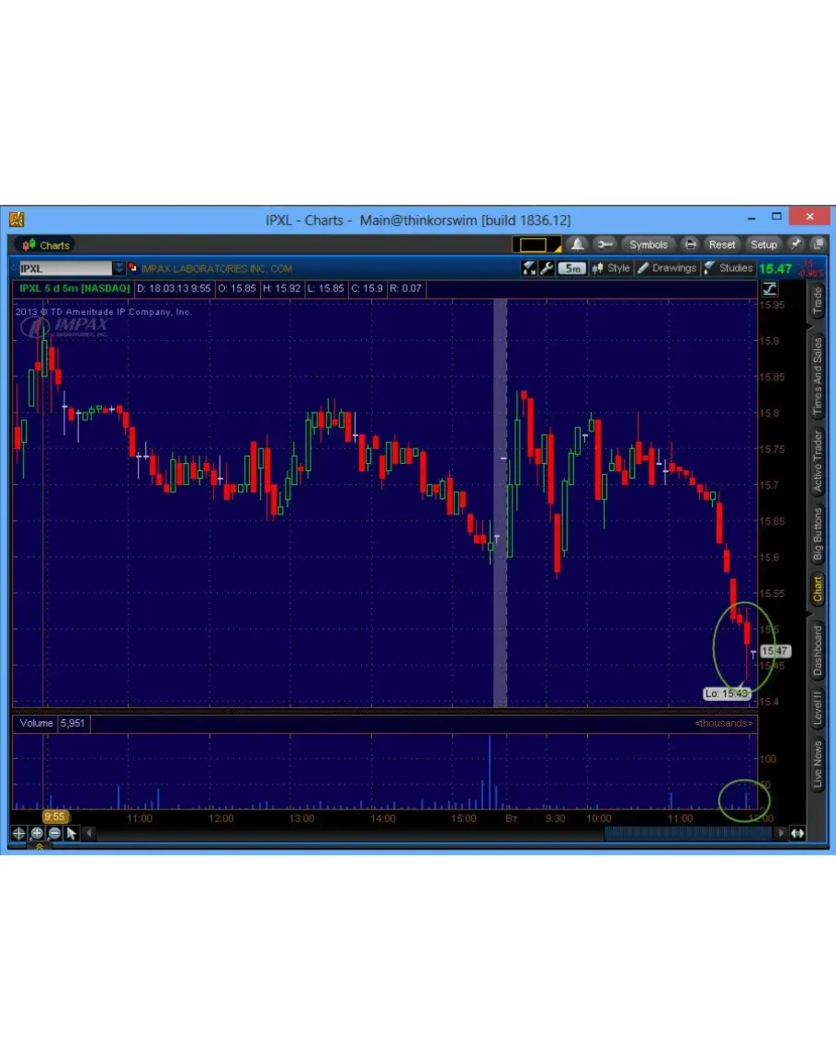The image size is (836, 1061).
Task: Select the crosshair pan tool at bottom left
Action: tap(18, 833)
